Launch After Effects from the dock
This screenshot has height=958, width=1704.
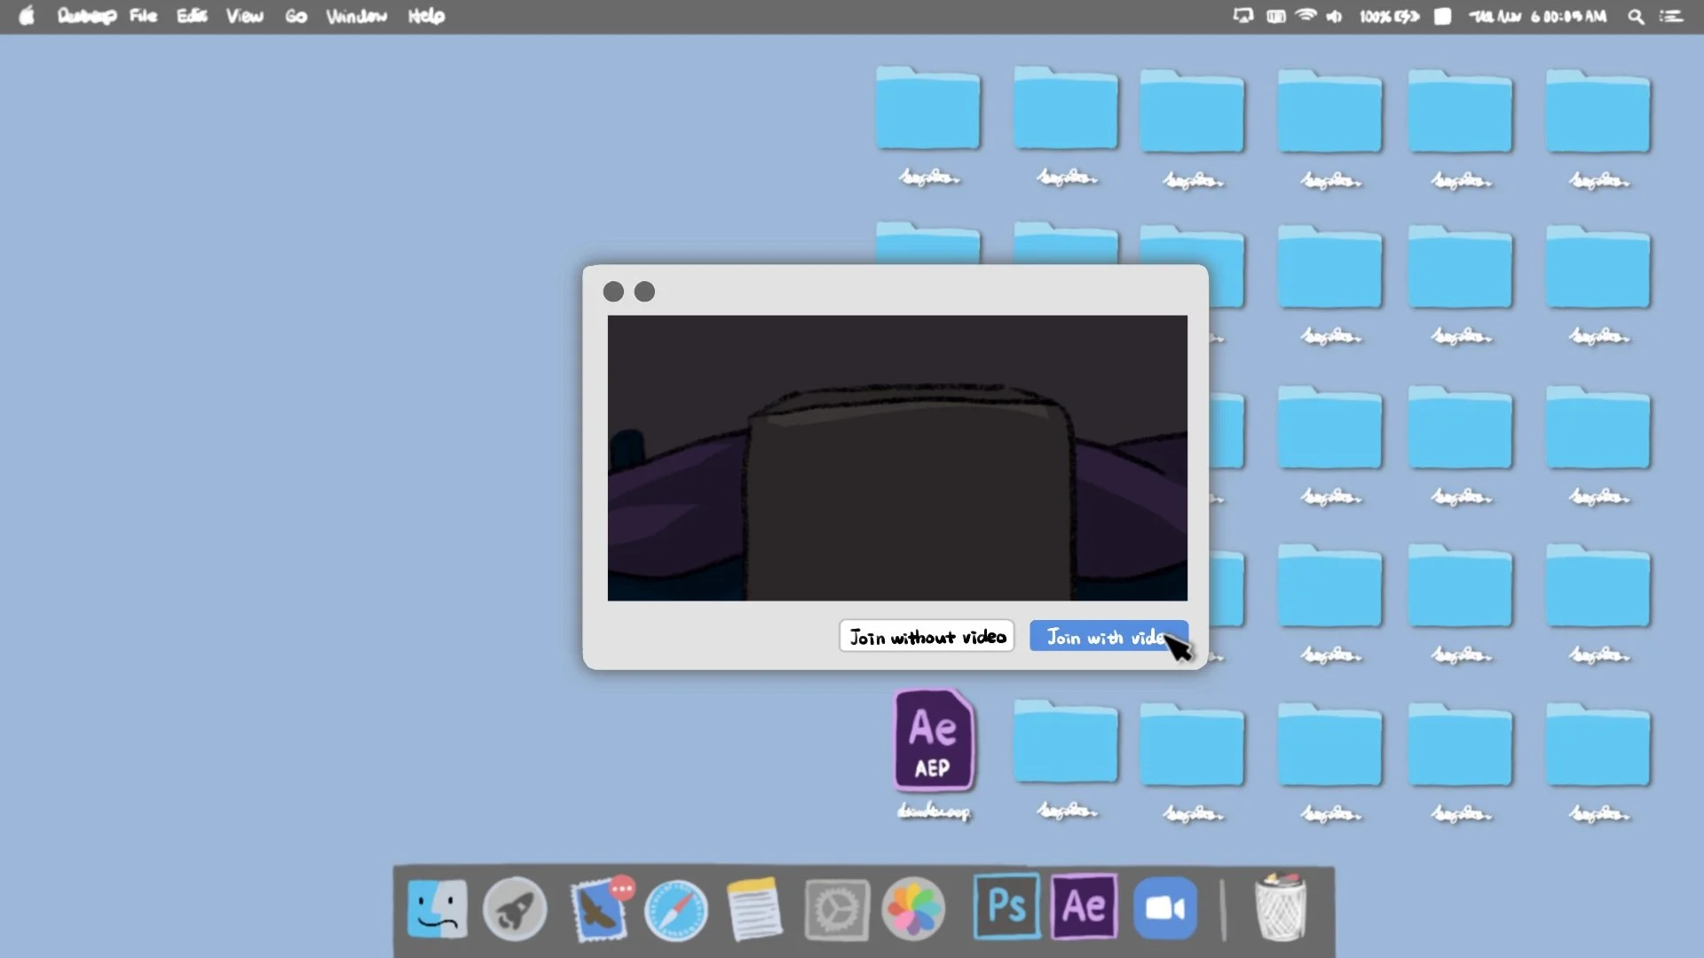(1084, 906)
